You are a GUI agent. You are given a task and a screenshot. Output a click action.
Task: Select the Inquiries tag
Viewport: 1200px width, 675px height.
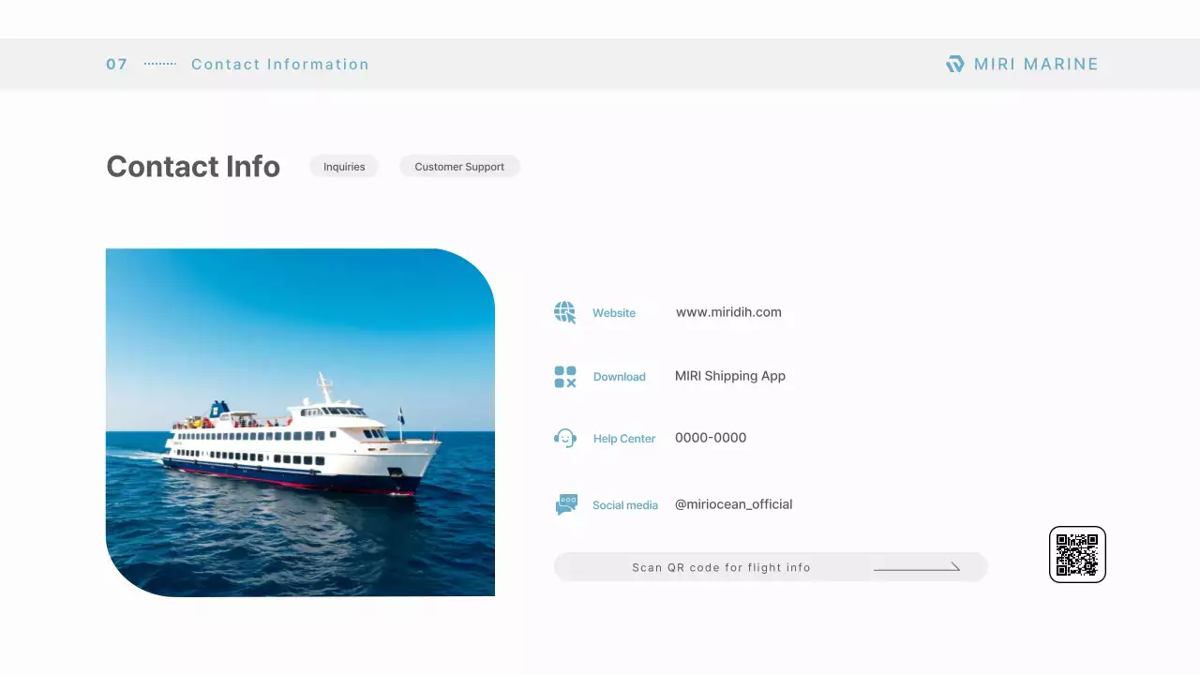click(344, 166)
